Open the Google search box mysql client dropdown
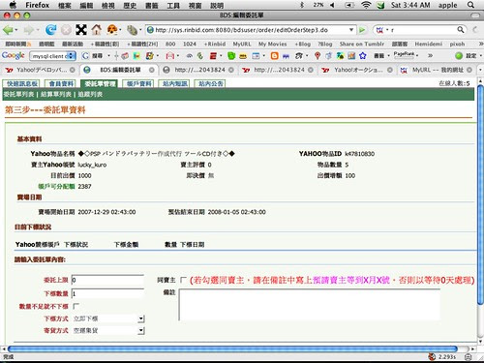This screenshot has height=363, width=484. click(x=72, y=56)
